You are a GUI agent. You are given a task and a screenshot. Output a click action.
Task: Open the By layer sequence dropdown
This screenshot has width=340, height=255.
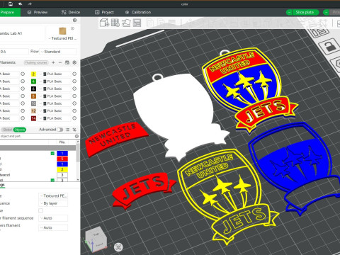pyautogui.click(x=53, y=203)
